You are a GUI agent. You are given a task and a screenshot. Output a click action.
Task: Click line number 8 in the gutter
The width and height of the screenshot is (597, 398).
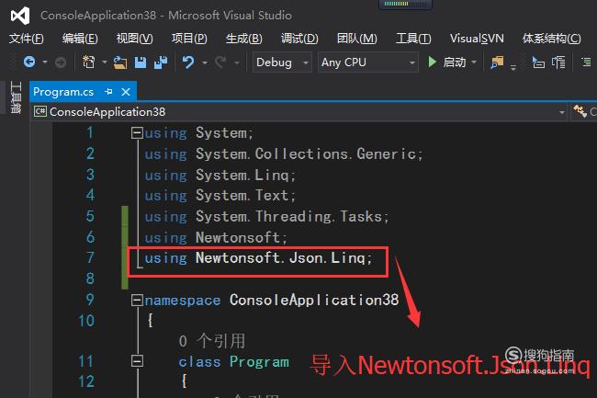click(90, 279)
